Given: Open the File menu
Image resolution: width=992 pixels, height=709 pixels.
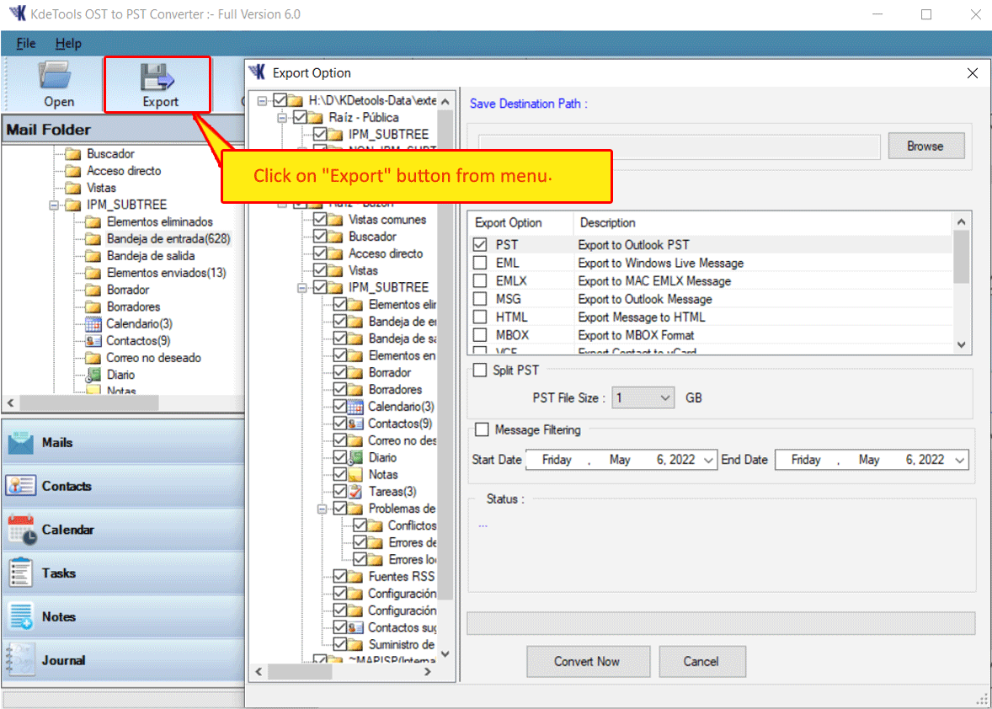Looking at the screenshot, I should [26, 44].
